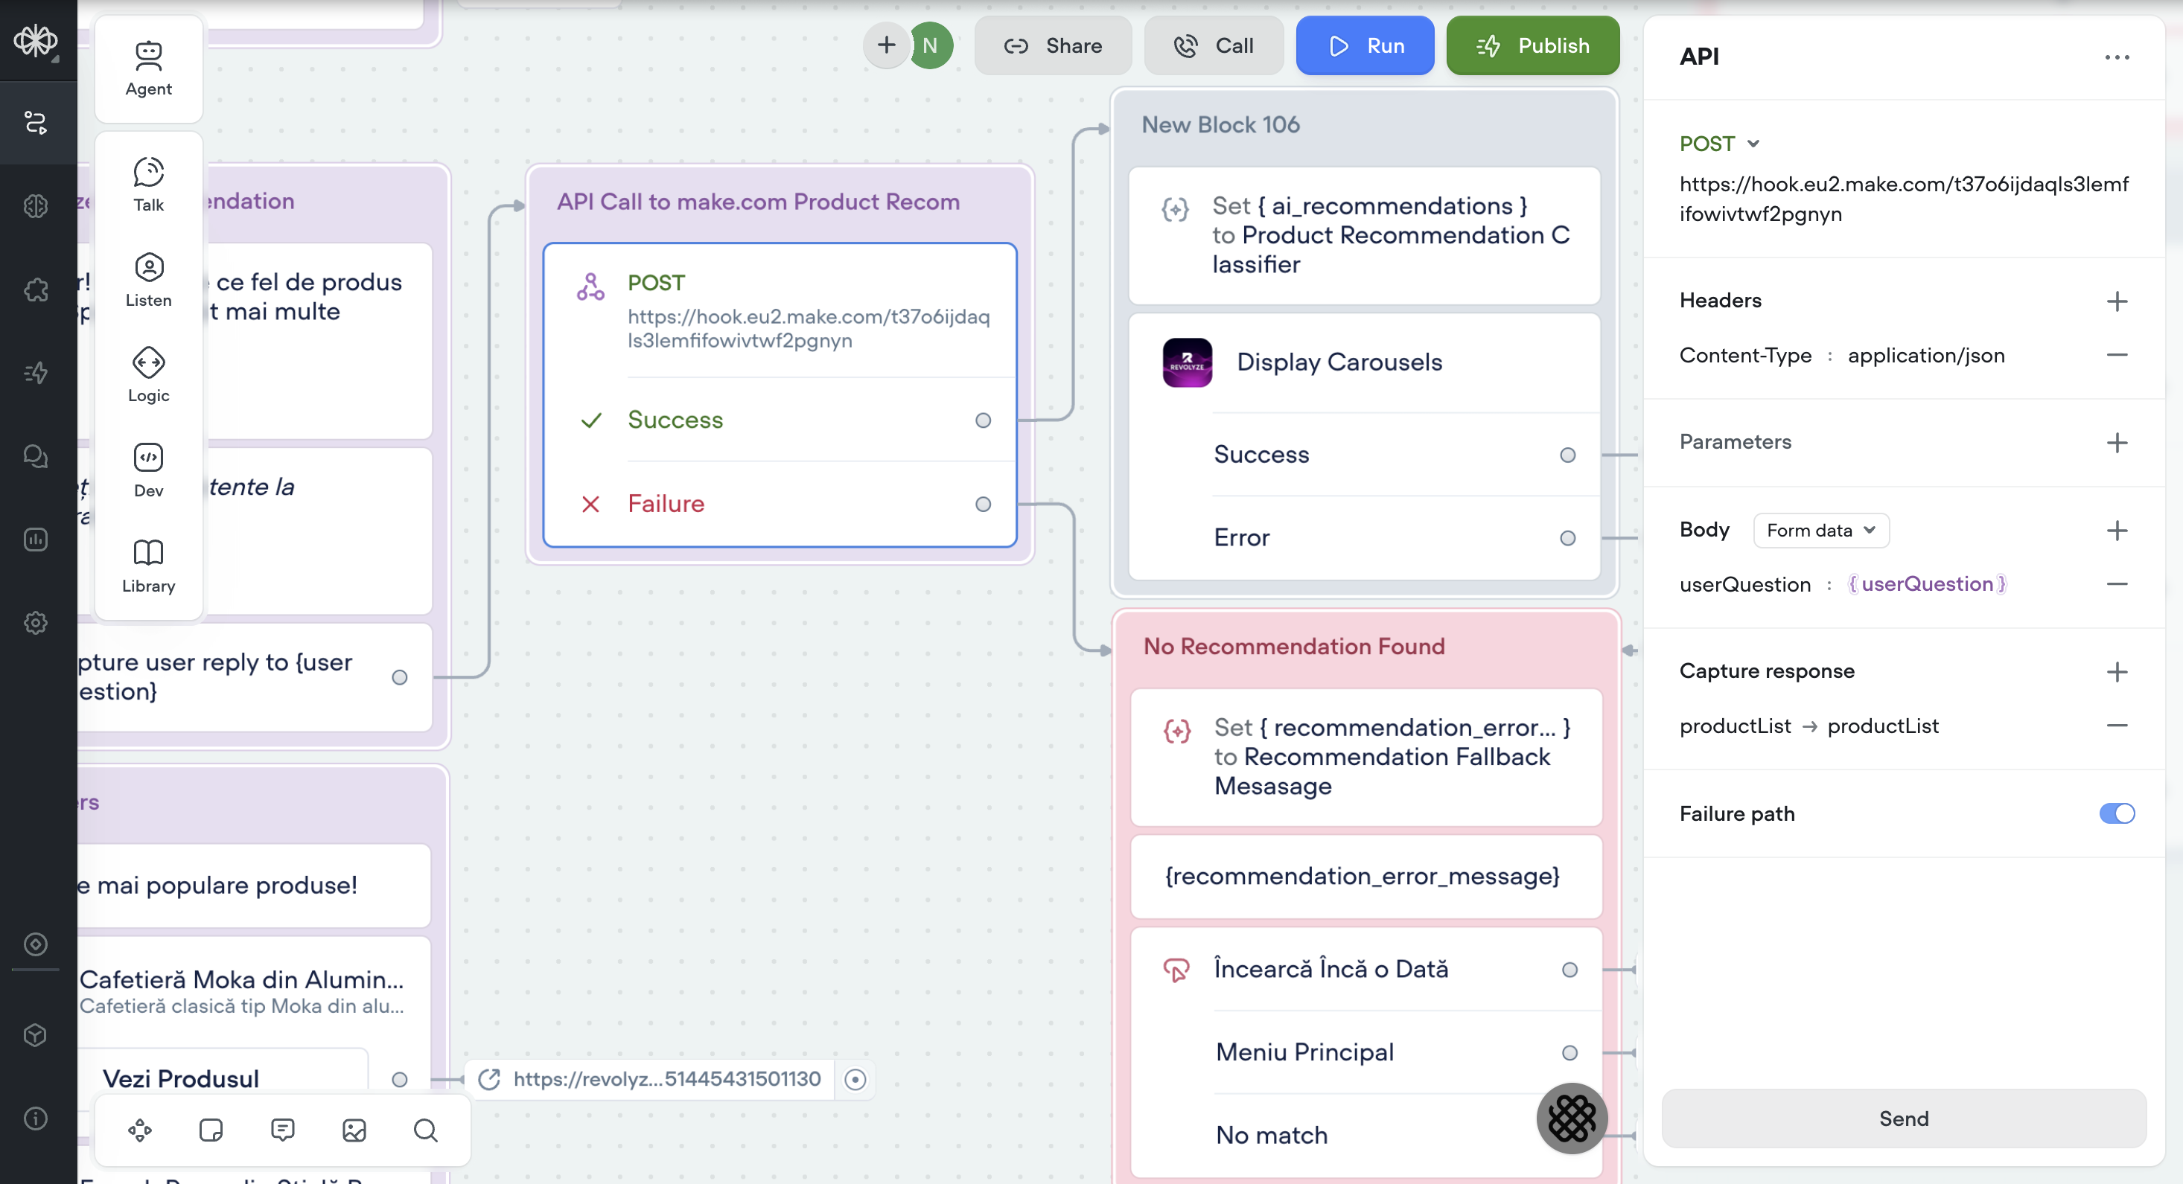
Task: Click the {userQuestion} variable value
Action: [1927, 583]
